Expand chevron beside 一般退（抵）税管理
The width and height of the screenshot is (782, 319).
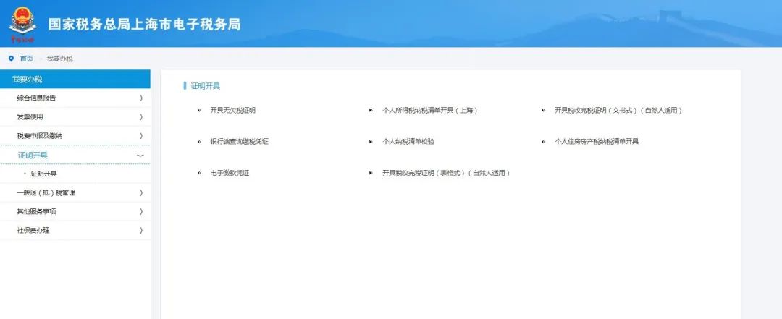tap(141, 193)
